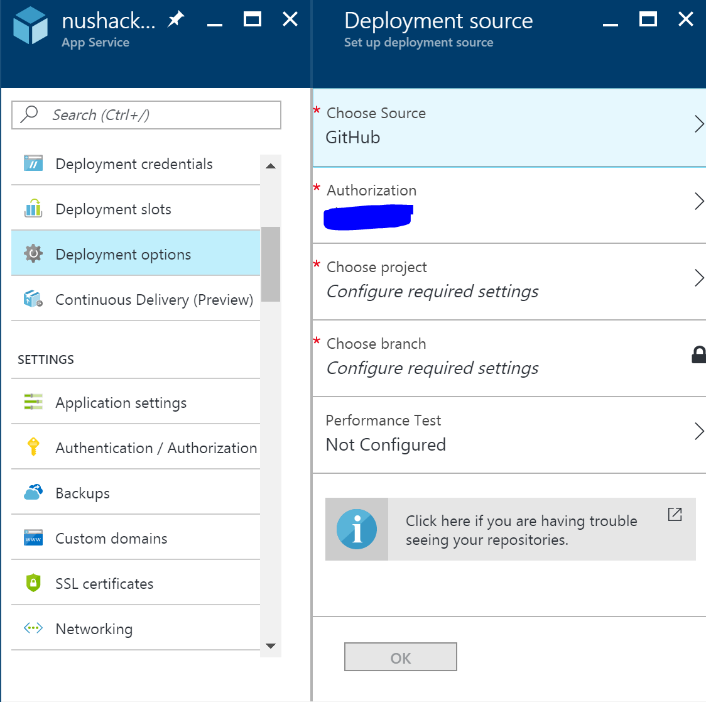Focus the Search (Ctrl+/) input field
The image size is (706, 702).
(146, 115)
